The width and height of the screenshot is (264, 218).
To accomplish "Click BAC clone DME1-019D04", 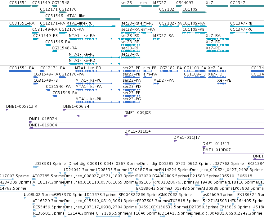I will click(x=146, y=128).
